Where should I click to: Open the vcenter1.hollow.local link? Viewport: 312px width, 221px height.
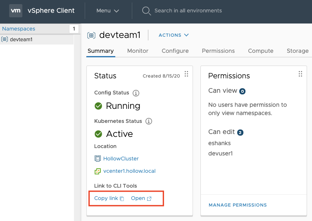(129, 171)
